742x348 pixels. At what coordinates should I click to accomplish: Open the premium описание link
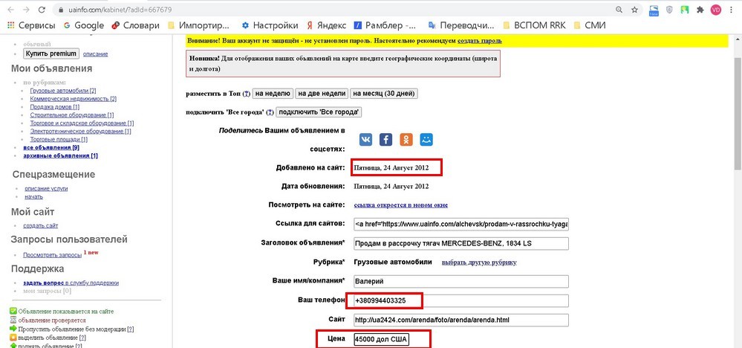[95, 54]
